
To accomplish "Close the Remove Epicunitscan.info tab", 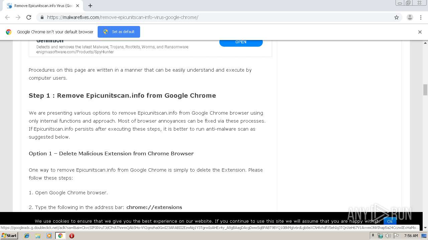I will 78,6.
